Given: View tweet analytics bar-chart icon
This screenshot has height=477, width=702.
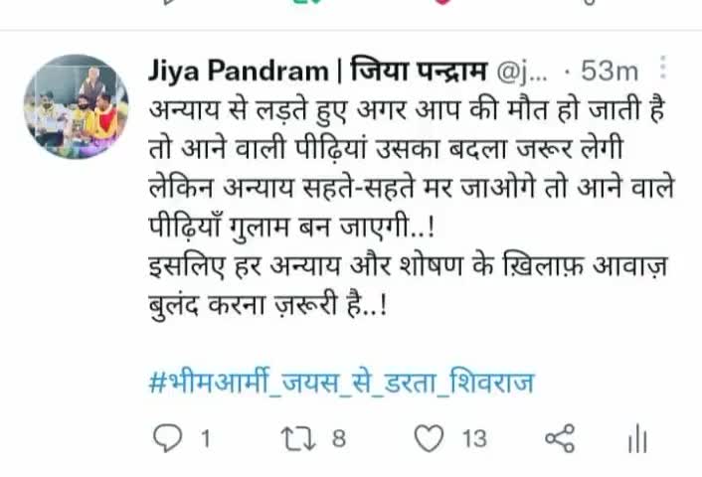Looking at the screenshot, I should (637, 440).
